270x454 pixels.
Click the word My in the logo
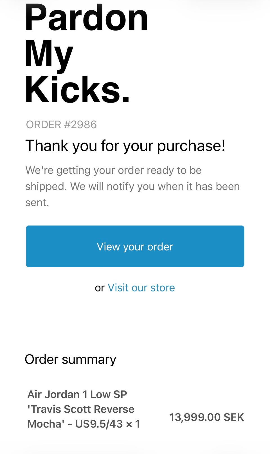click(49, 53)
